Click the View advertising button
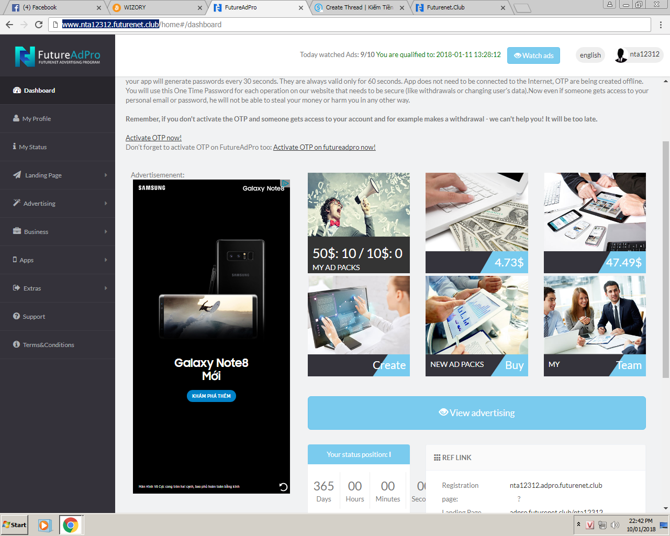The height and width of the screenshot is (536, 670). point(477,413)
